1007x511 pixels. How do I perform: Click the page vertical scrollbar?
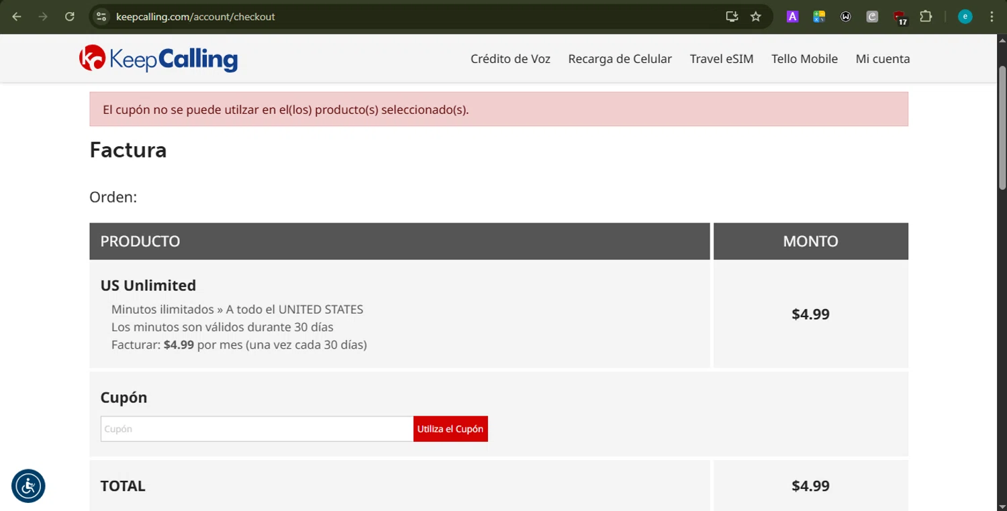tap(1002, 127)
